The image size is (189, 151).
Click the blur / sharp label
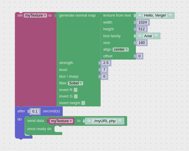pos(69,77)
